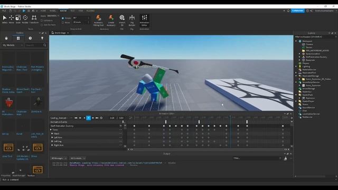
Task: Select the Workspace icon in Explorer
Action: (300, 41)
